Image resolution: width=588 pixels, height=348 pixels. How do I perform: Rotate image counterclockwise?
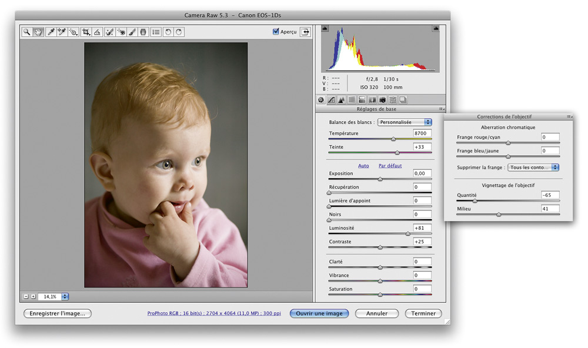point(168,32)
